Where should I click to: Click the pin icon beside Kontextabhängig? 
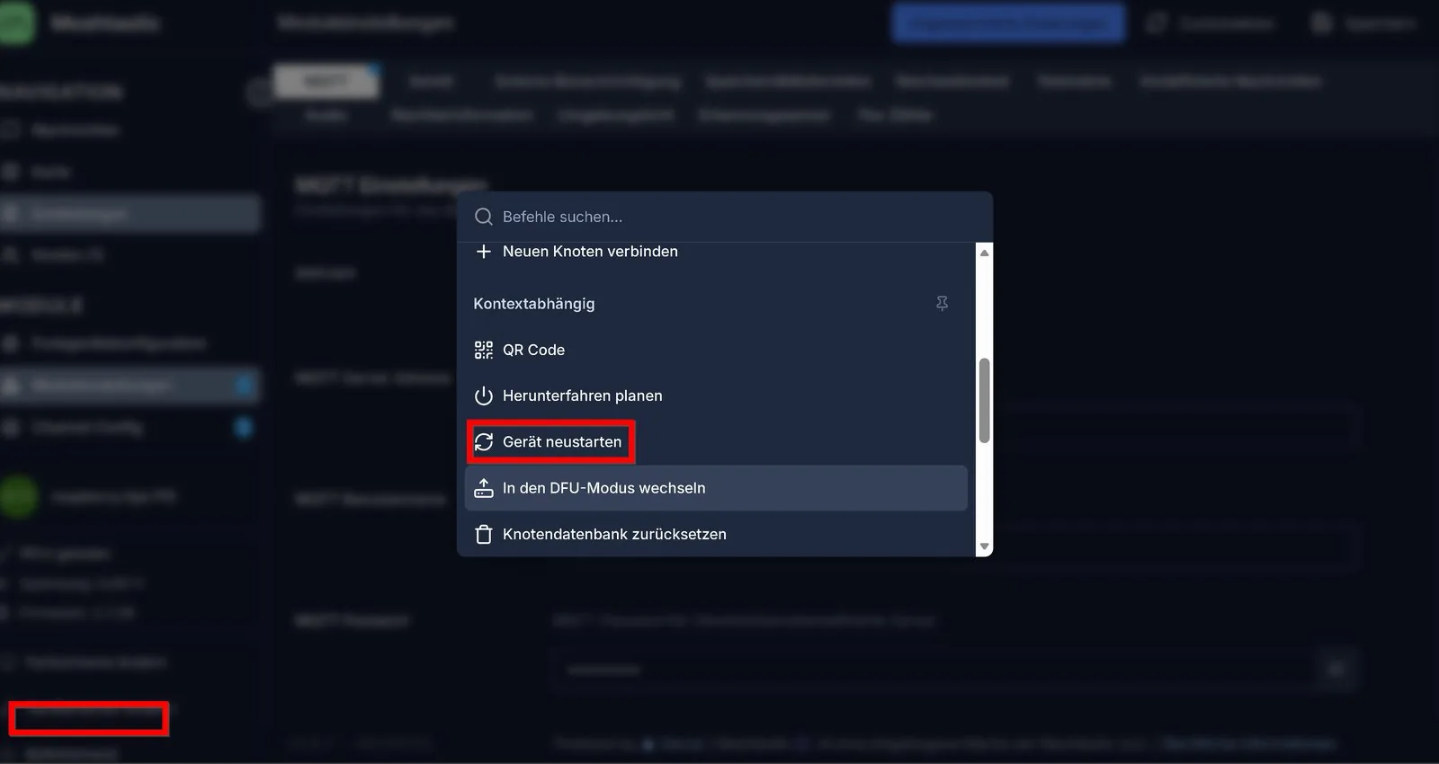942,304
